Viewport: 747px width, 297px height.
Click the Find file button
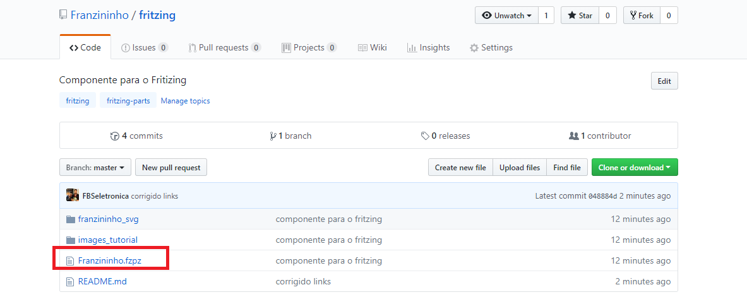click(567, 168)
